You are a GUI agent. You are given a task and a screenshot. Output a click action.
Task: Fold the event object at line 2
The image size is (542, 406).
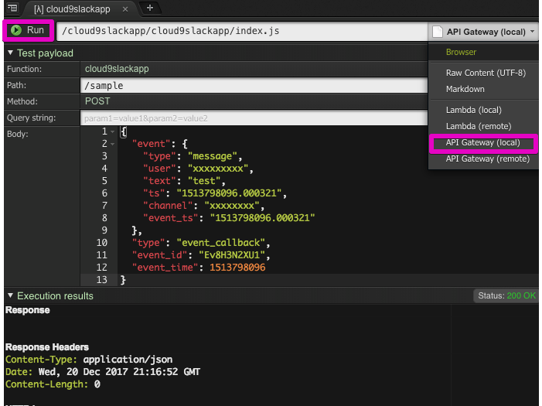[112, 144]
